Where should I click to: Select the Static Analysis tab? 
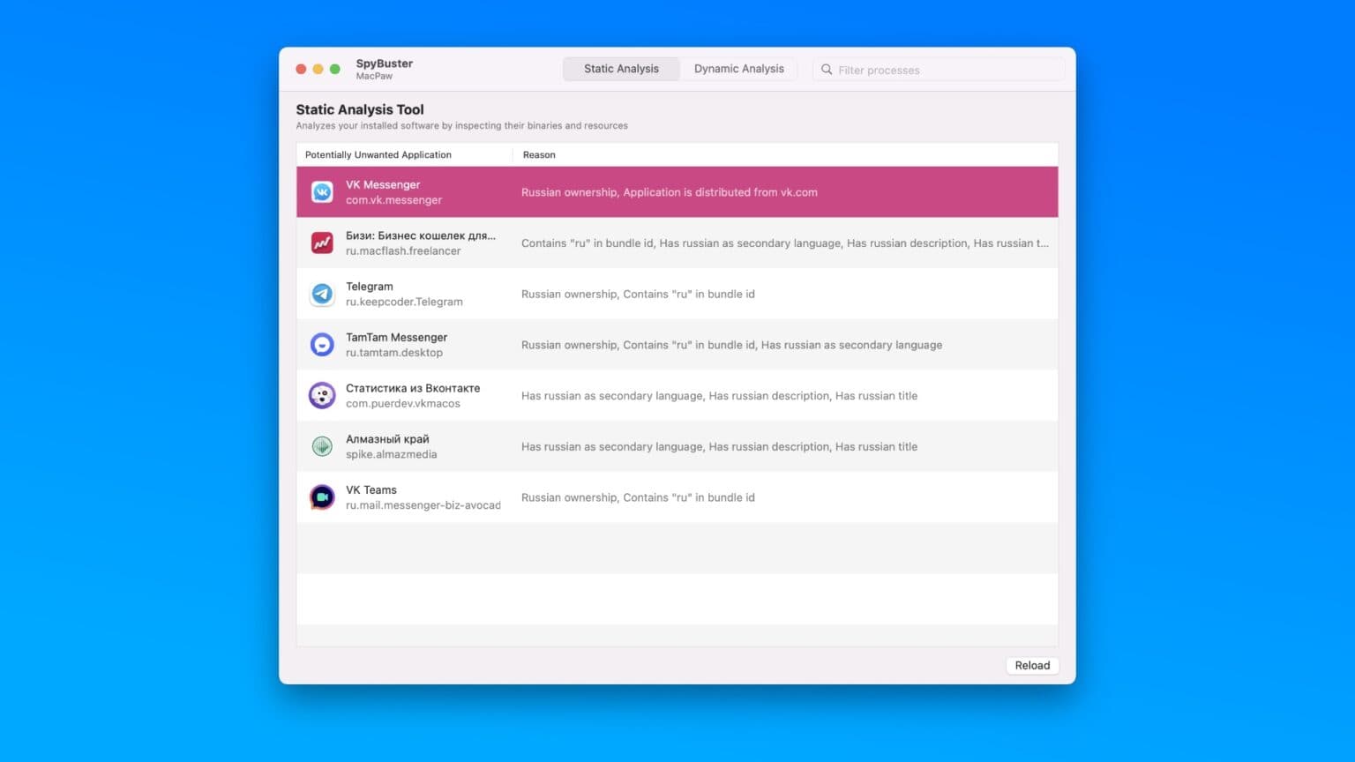621,69
